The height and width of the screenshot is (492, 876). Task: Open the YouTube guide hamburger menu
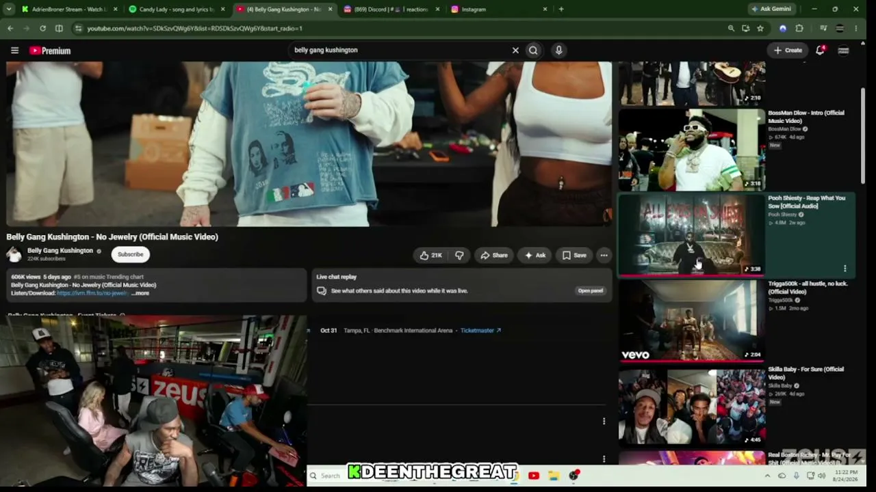(x=14, y=50)
